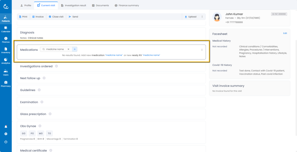
Task: Select the G0 Obs Gynae chip
Action: click(24, 133)
